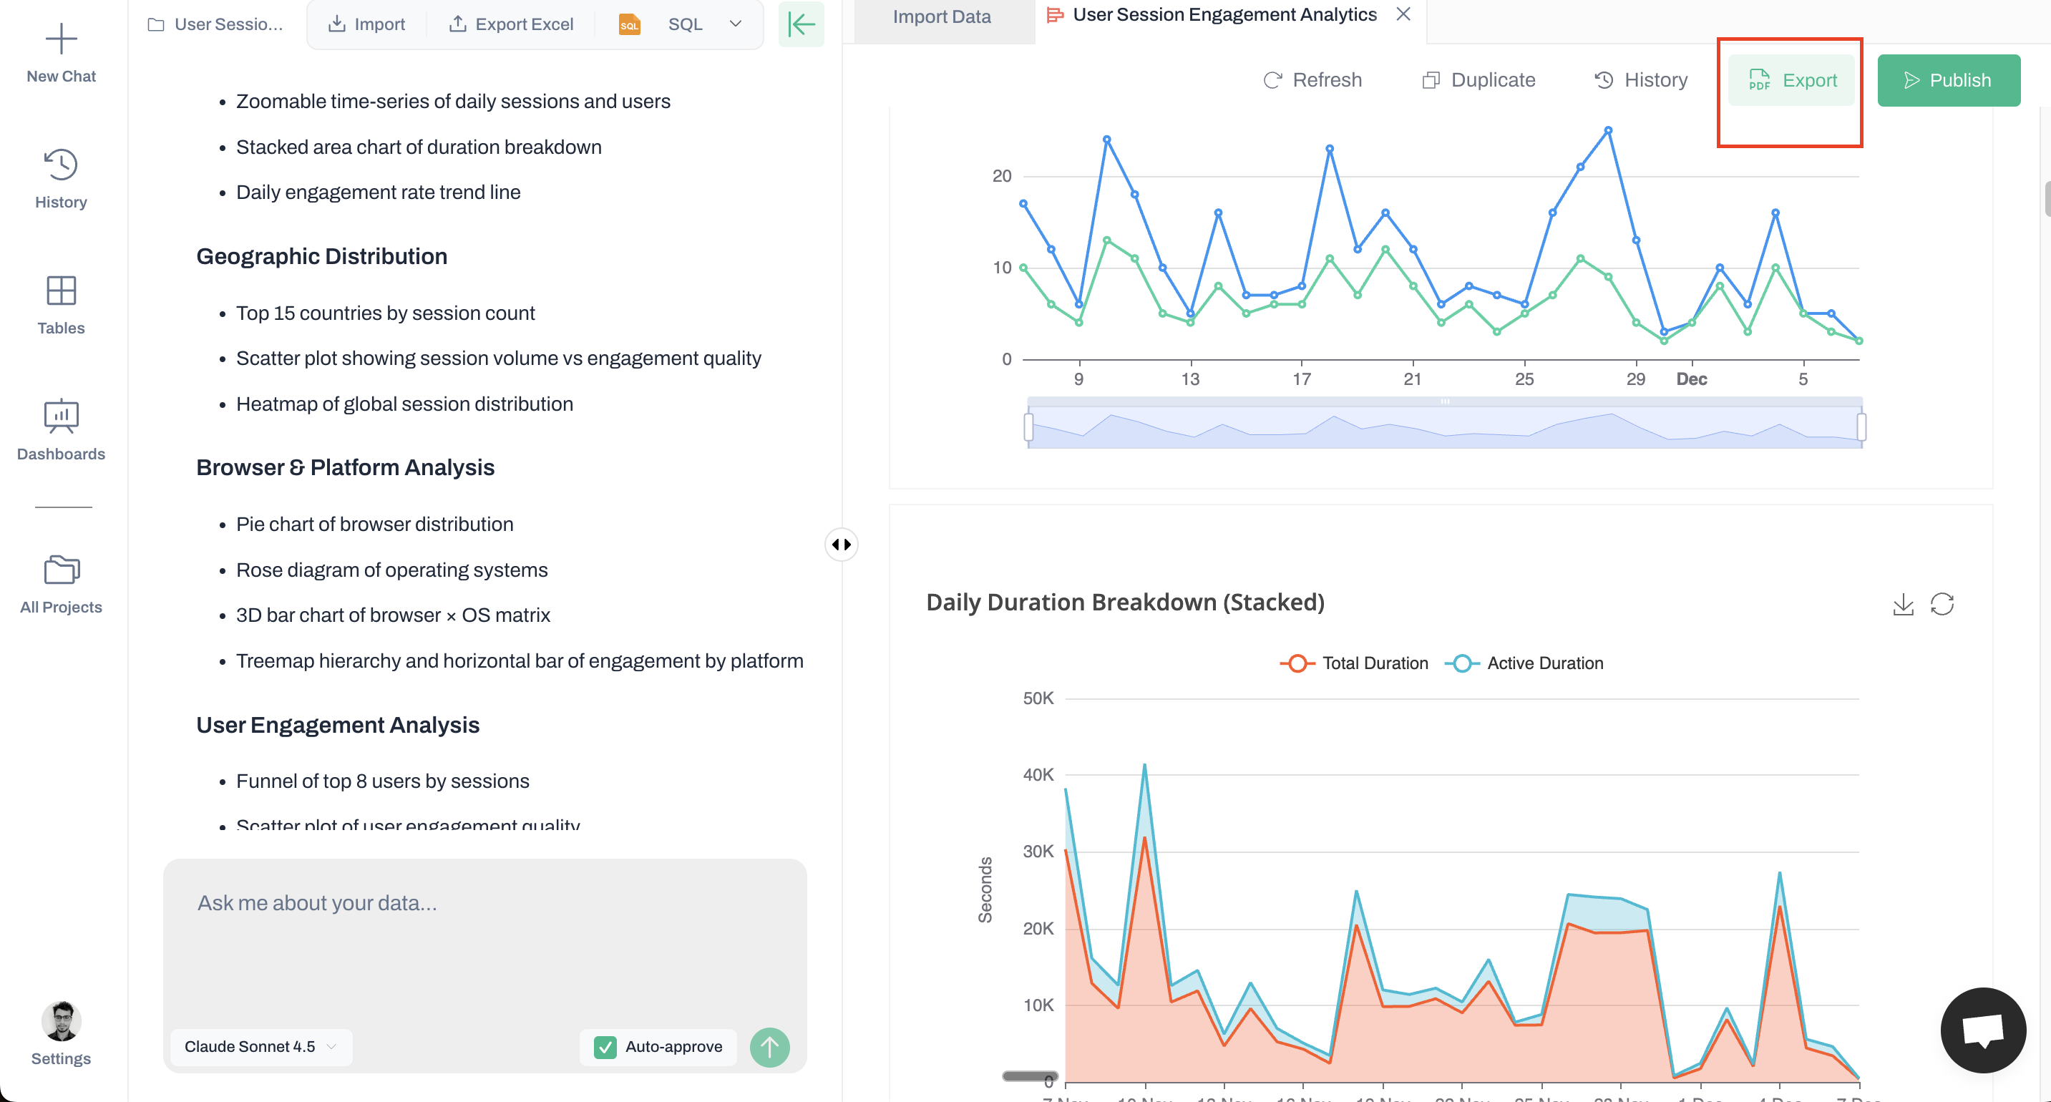Viewport: 2051px width, 1102px height.
Task: Collapse the chat panel arrow icon
Action: click(x=801, y=24)
